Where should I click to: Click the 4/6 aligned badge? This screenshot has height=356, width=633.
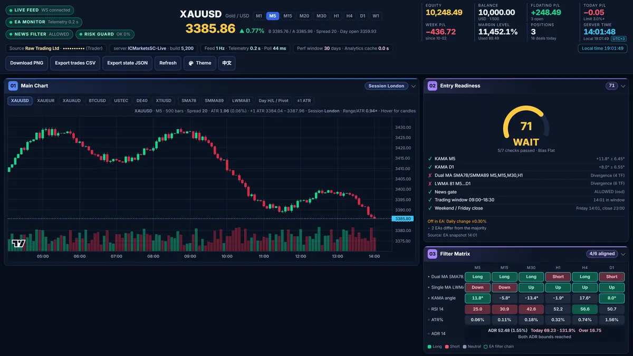point(602,254)
